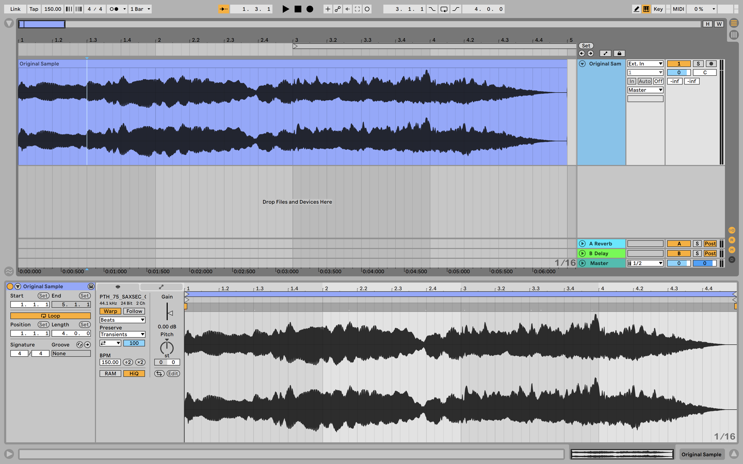This screenshot has height=464, width=743.
Task: Click the reverse sample arrow button
Action: pos(159,374)
